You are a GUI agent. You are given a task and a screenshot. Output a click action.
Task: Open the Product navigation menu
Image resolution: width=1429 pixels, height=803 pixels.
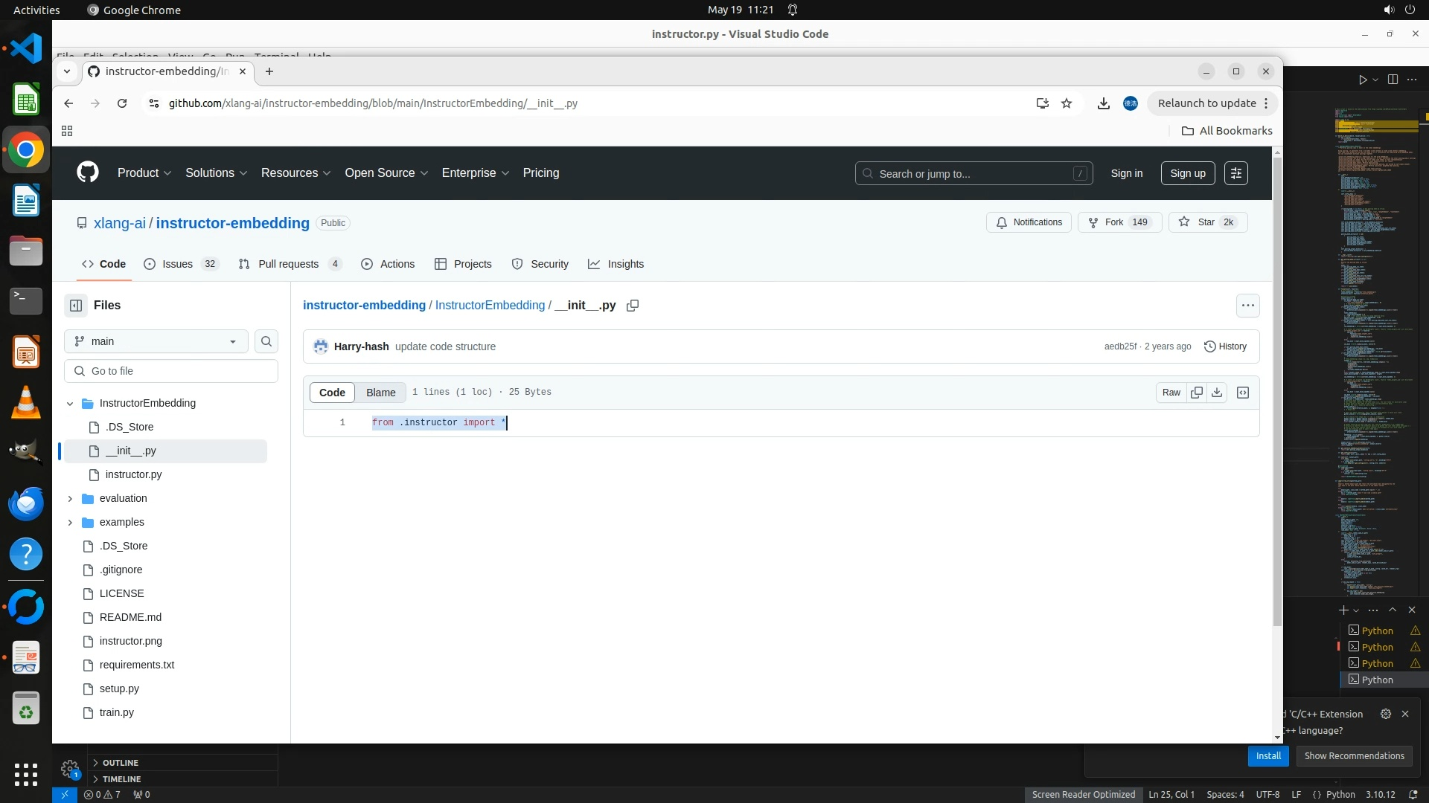pos(144,172)
